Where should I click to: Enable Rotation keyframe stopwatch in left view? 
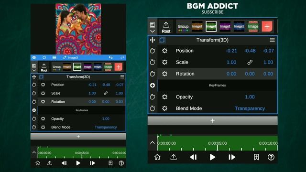tap(34, 102)
